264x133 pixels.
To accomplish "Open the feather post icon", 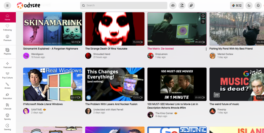I will click(191, 6).
